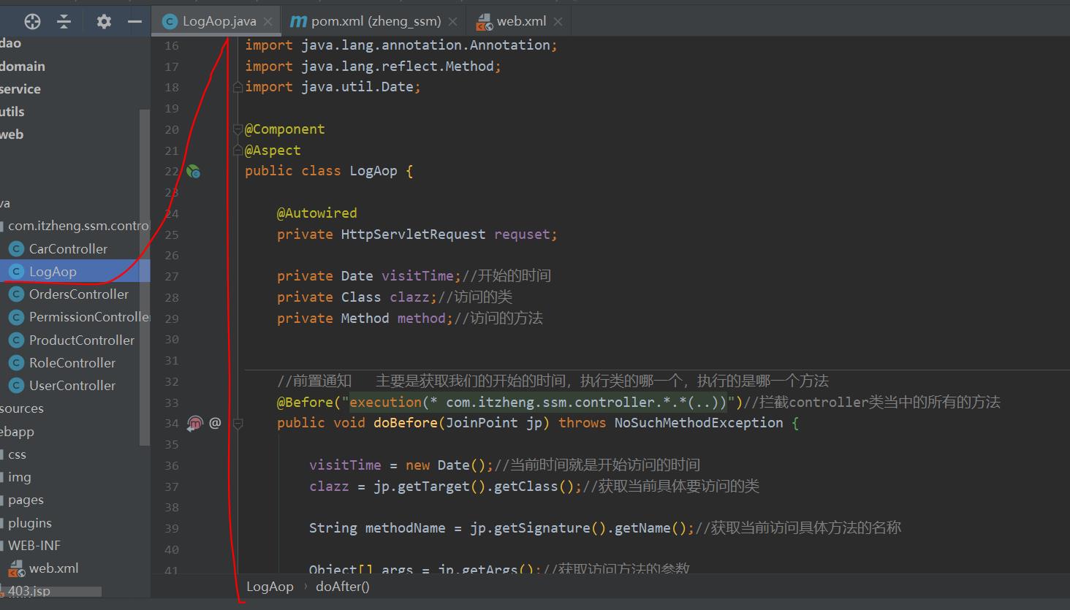Click the @Before annotation on line 33
This screenshot has width=1070, height=610.
coord(305,402)
